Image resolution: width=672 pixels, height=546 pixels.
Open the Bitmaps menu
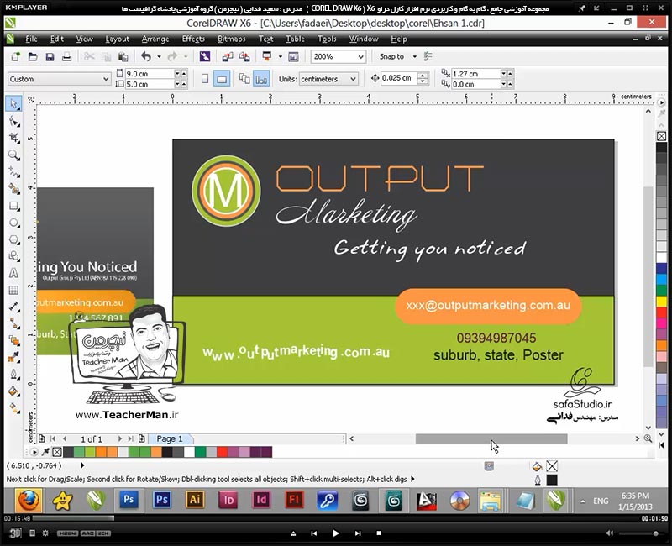232,39
